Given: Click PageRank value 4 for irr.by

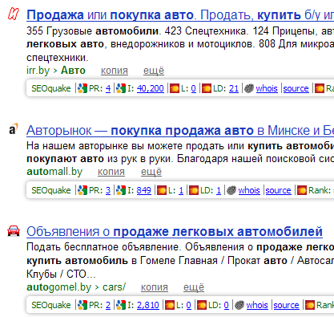Looking at the screenshot, I should (108, 88).
